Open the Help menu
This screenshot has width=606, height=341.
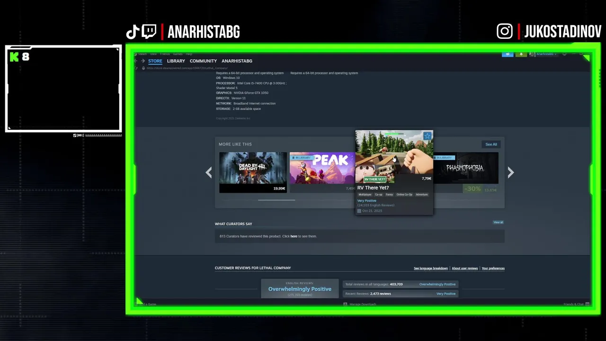coord(189,54)
